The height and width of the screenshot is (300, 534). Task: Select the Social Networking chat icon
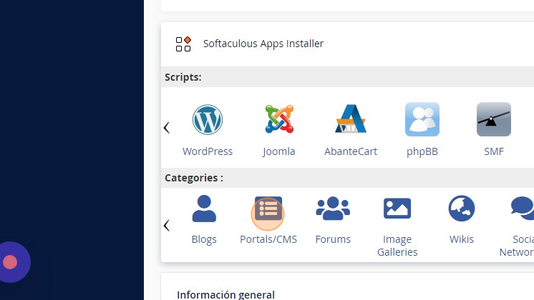(x=523, y=209)
